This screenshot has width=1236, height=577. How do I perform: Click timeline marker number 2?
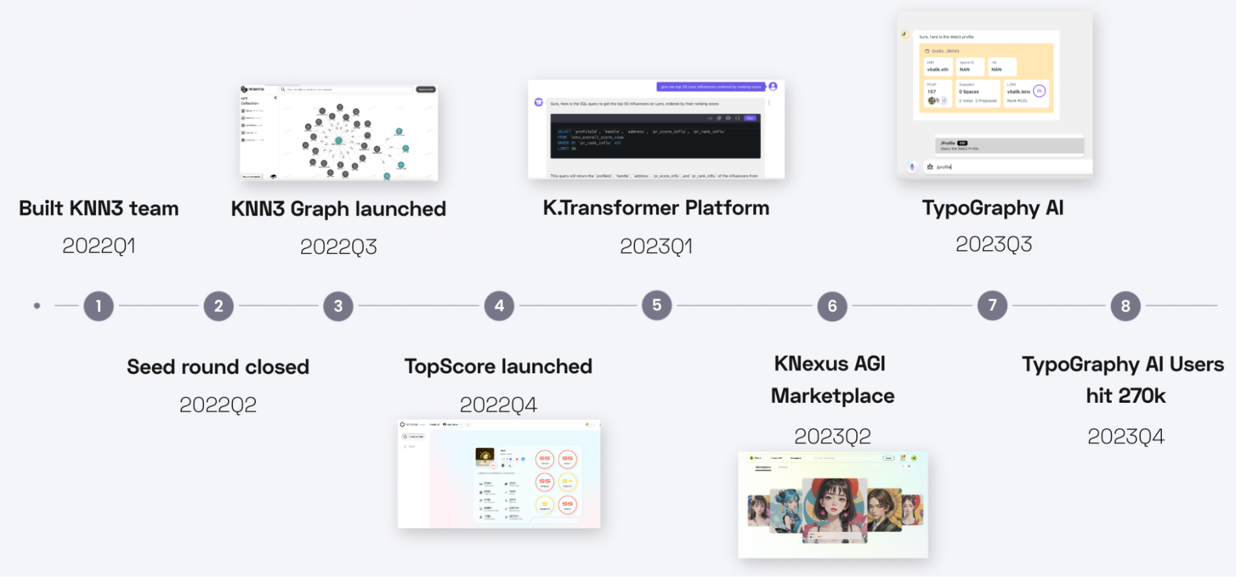(x=218, y=306)
